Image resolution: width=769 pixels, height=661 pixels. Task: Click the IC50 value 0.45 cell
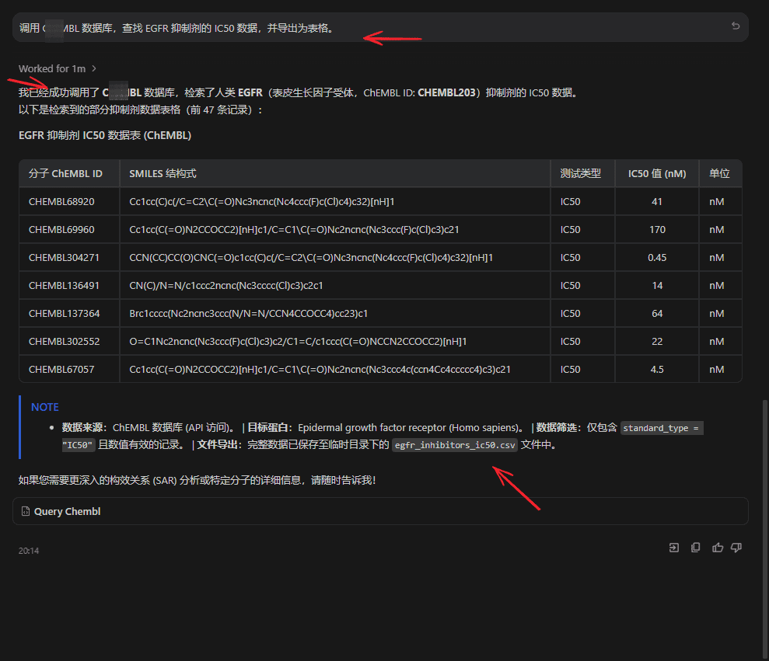pos(657,257)
